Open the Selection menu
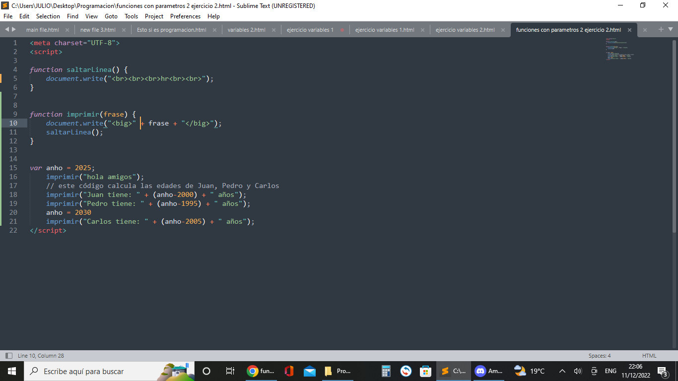 (48, 16)
